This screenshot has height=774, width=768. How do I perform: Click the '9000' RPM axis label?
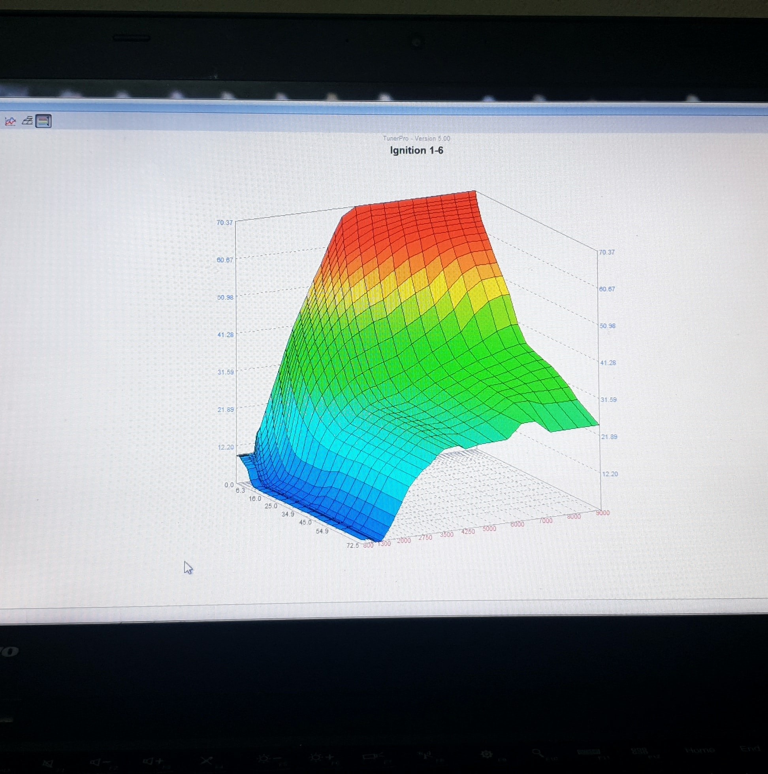click(x=602, y=513)
